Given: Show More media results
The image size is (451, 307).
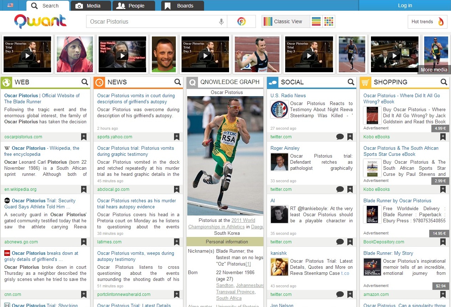Looking at the screenshot, I should pos(434,70).
